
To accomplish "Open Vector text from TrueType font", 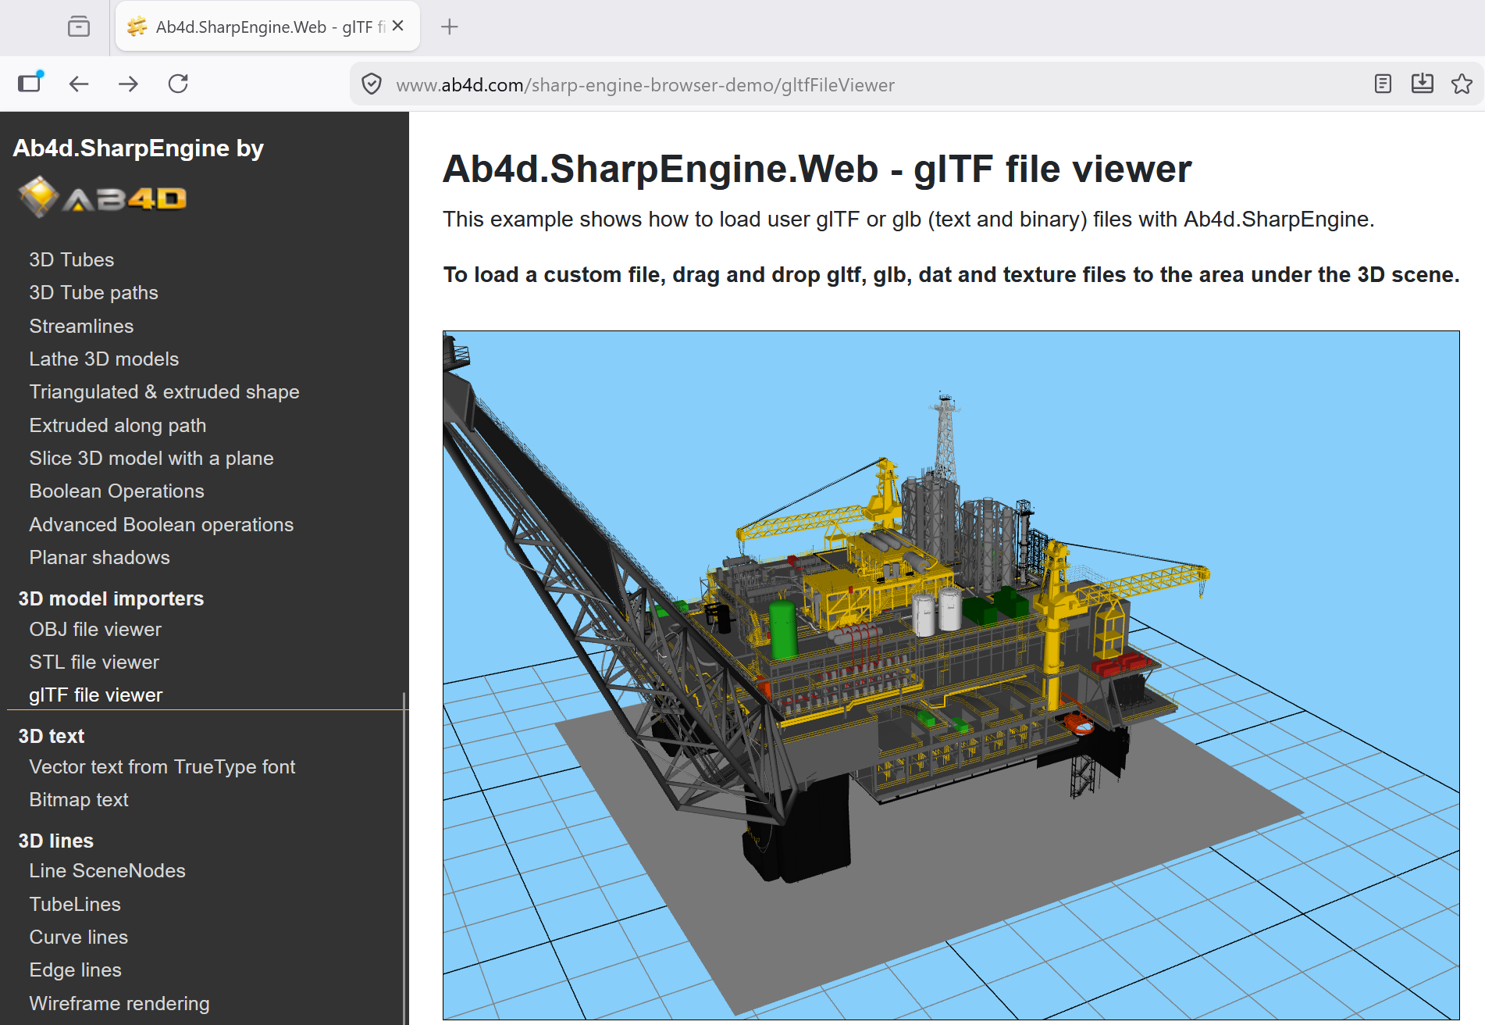I will pyautogui.click(x=162, y=766).
